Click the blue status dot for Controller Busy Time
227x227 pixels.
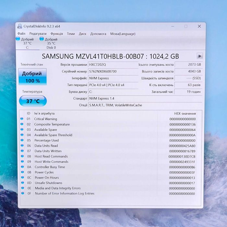[x=22, y=167]
